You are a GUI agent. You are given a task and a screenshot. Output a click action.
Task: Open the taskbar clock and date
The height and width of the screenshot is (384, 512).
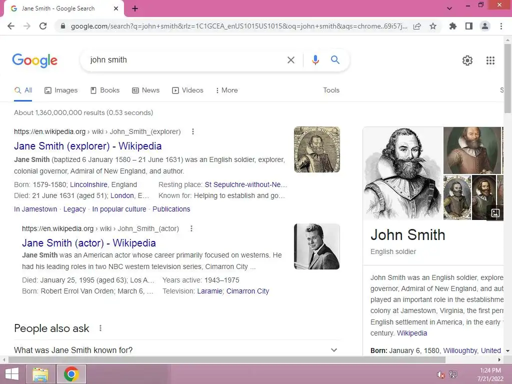pos(490,374)
